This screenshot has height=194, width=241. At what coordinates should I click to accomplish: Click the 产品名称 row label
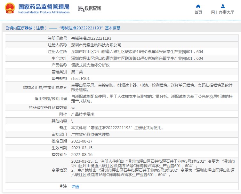[x=59, y=65]
